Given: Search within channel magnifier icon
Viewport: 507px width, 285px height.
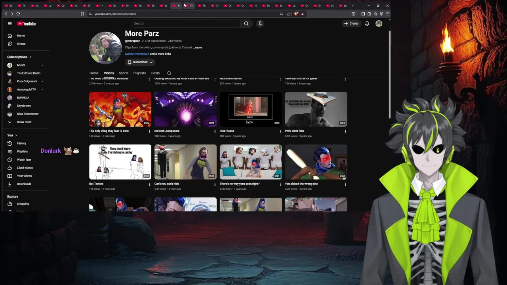Looking at the screenshot, I should [x=169, y=73].
